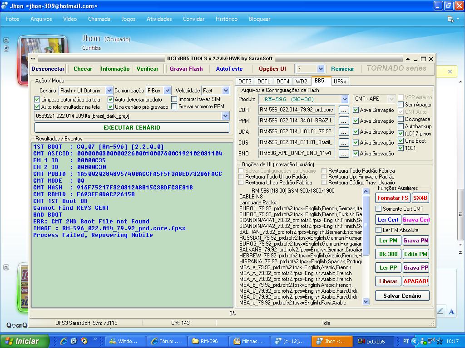Switch to the WD2 tab
The image size is (465, 348).
(x=302, y=82)
